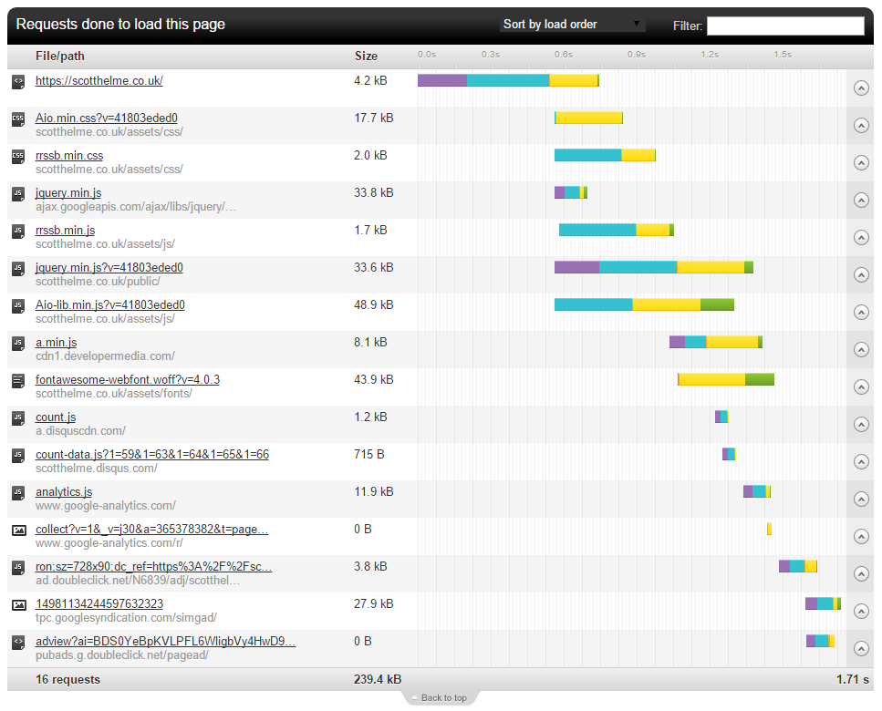Open the https://scotthelme.co.uk/ link
The width and height of the screenshot is (882, 711).
99,80
